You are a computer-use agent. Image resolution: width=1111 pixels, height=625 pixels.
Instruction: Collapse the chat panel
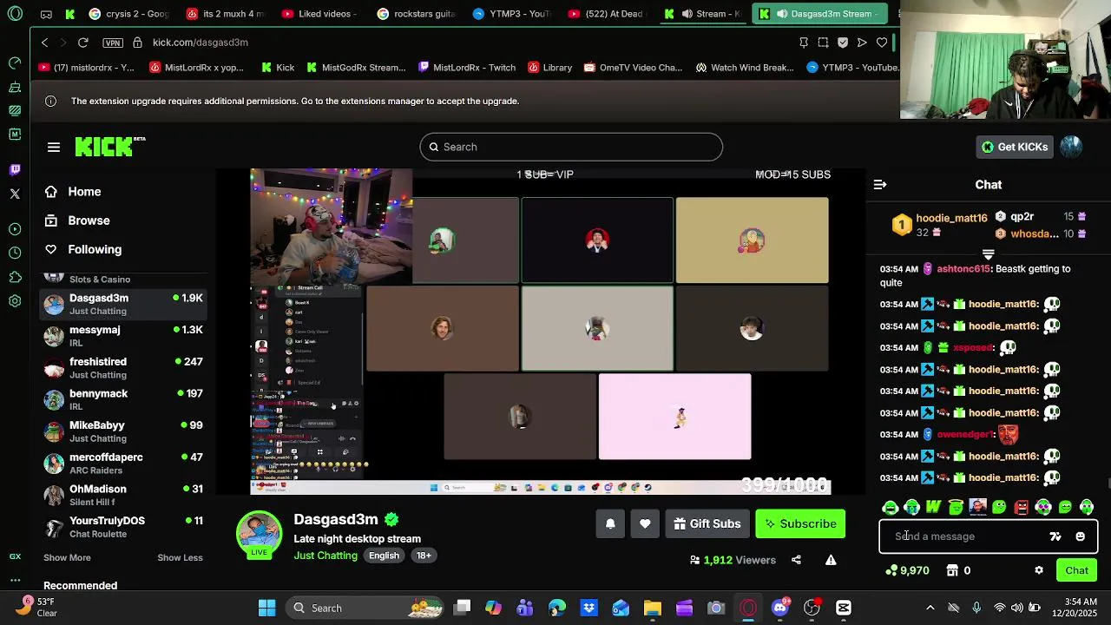pyautogui.click(x=880, y=185)
